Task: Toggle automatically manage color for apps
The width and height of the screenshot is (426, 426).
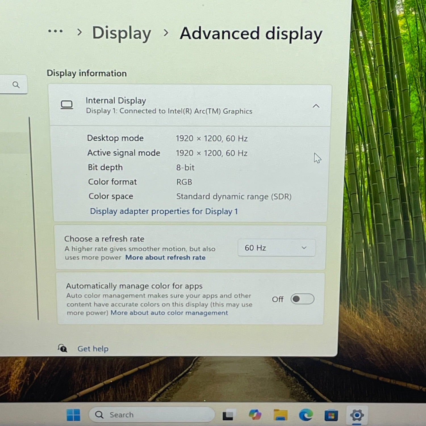Action: coord(302,299)
